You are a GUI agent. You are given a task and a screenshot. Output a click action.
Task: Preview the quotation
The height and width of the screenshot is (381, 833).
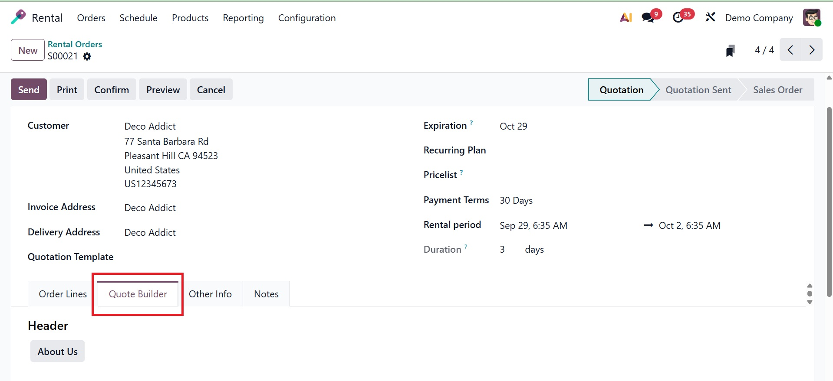(163, 90)
